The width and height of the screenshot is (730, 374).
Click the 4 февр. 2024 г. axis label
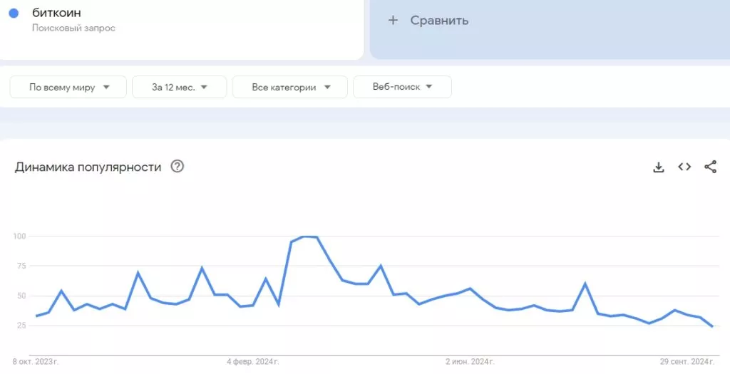252,362
